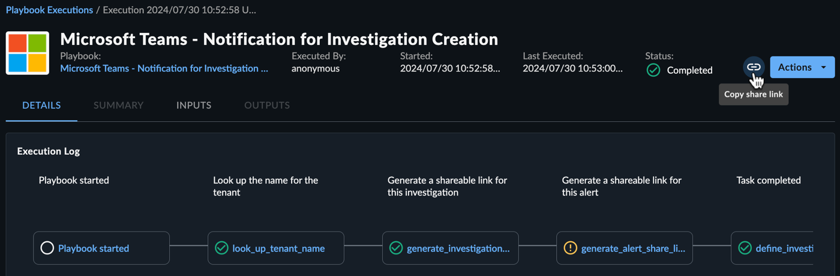840x276 pixels.
Task: Select the Playbook started node label
Action: pos(94,248)
